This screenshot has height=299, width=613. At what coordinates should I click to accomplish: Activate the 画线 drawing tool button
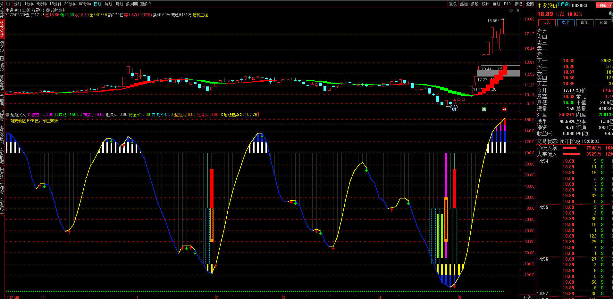[496, 4]
